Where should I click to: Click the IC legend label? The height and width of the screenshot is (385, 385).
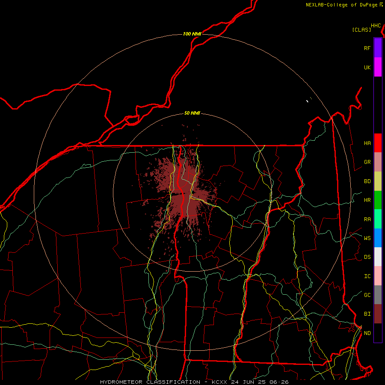click(367, 276)
